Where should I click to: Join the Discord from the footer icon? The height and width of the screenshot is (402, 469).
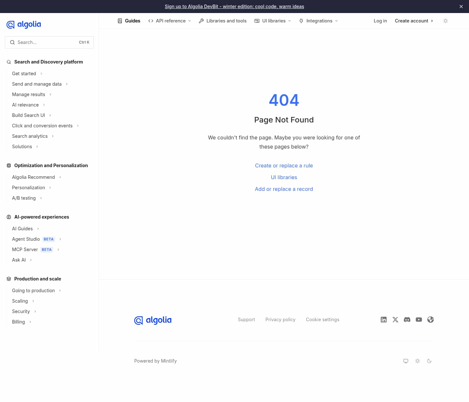tap(407, 320)
